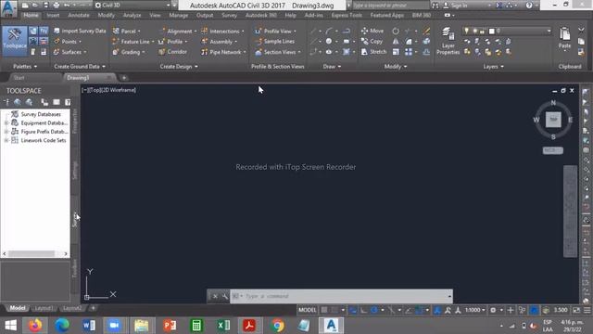The height and width of the screenshot is (334, 593).
Task: Open the Annotate ribbon tab
Action: [79, 16]
